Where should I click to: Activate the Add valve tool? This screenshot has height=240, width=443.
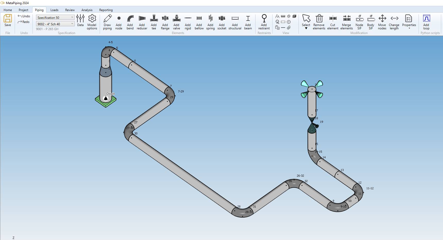176,22
